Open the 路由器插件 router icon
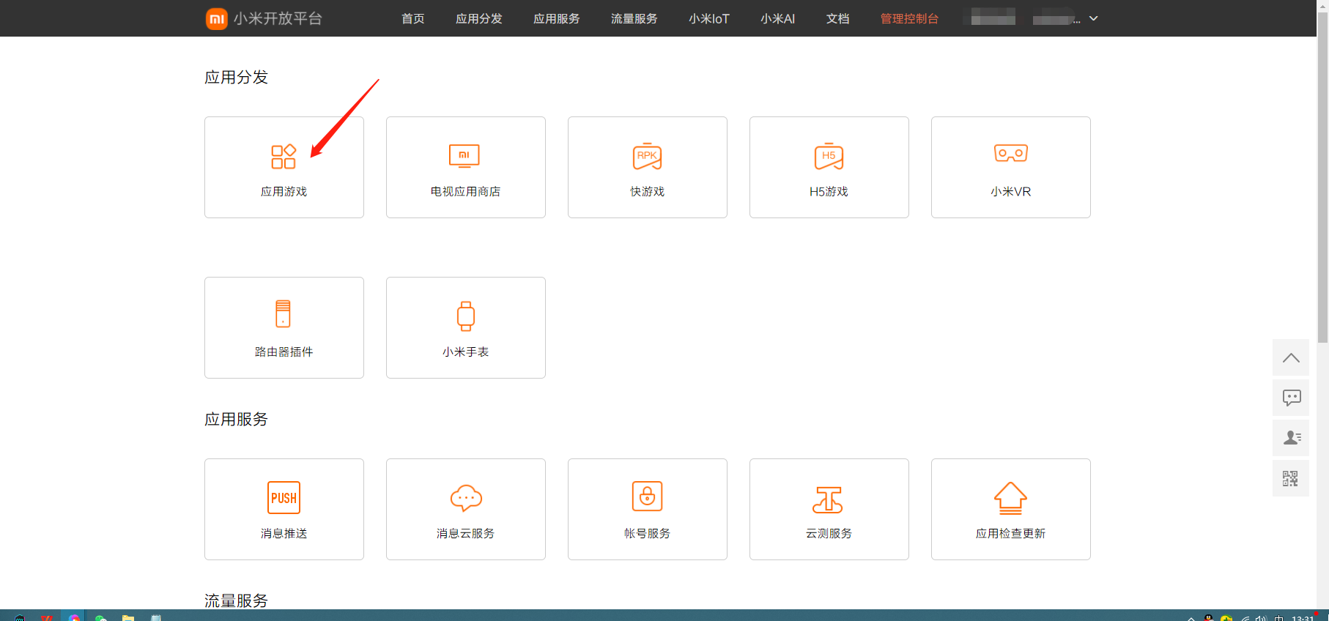This screenshot has width=1329, height=621. [283, 313]
